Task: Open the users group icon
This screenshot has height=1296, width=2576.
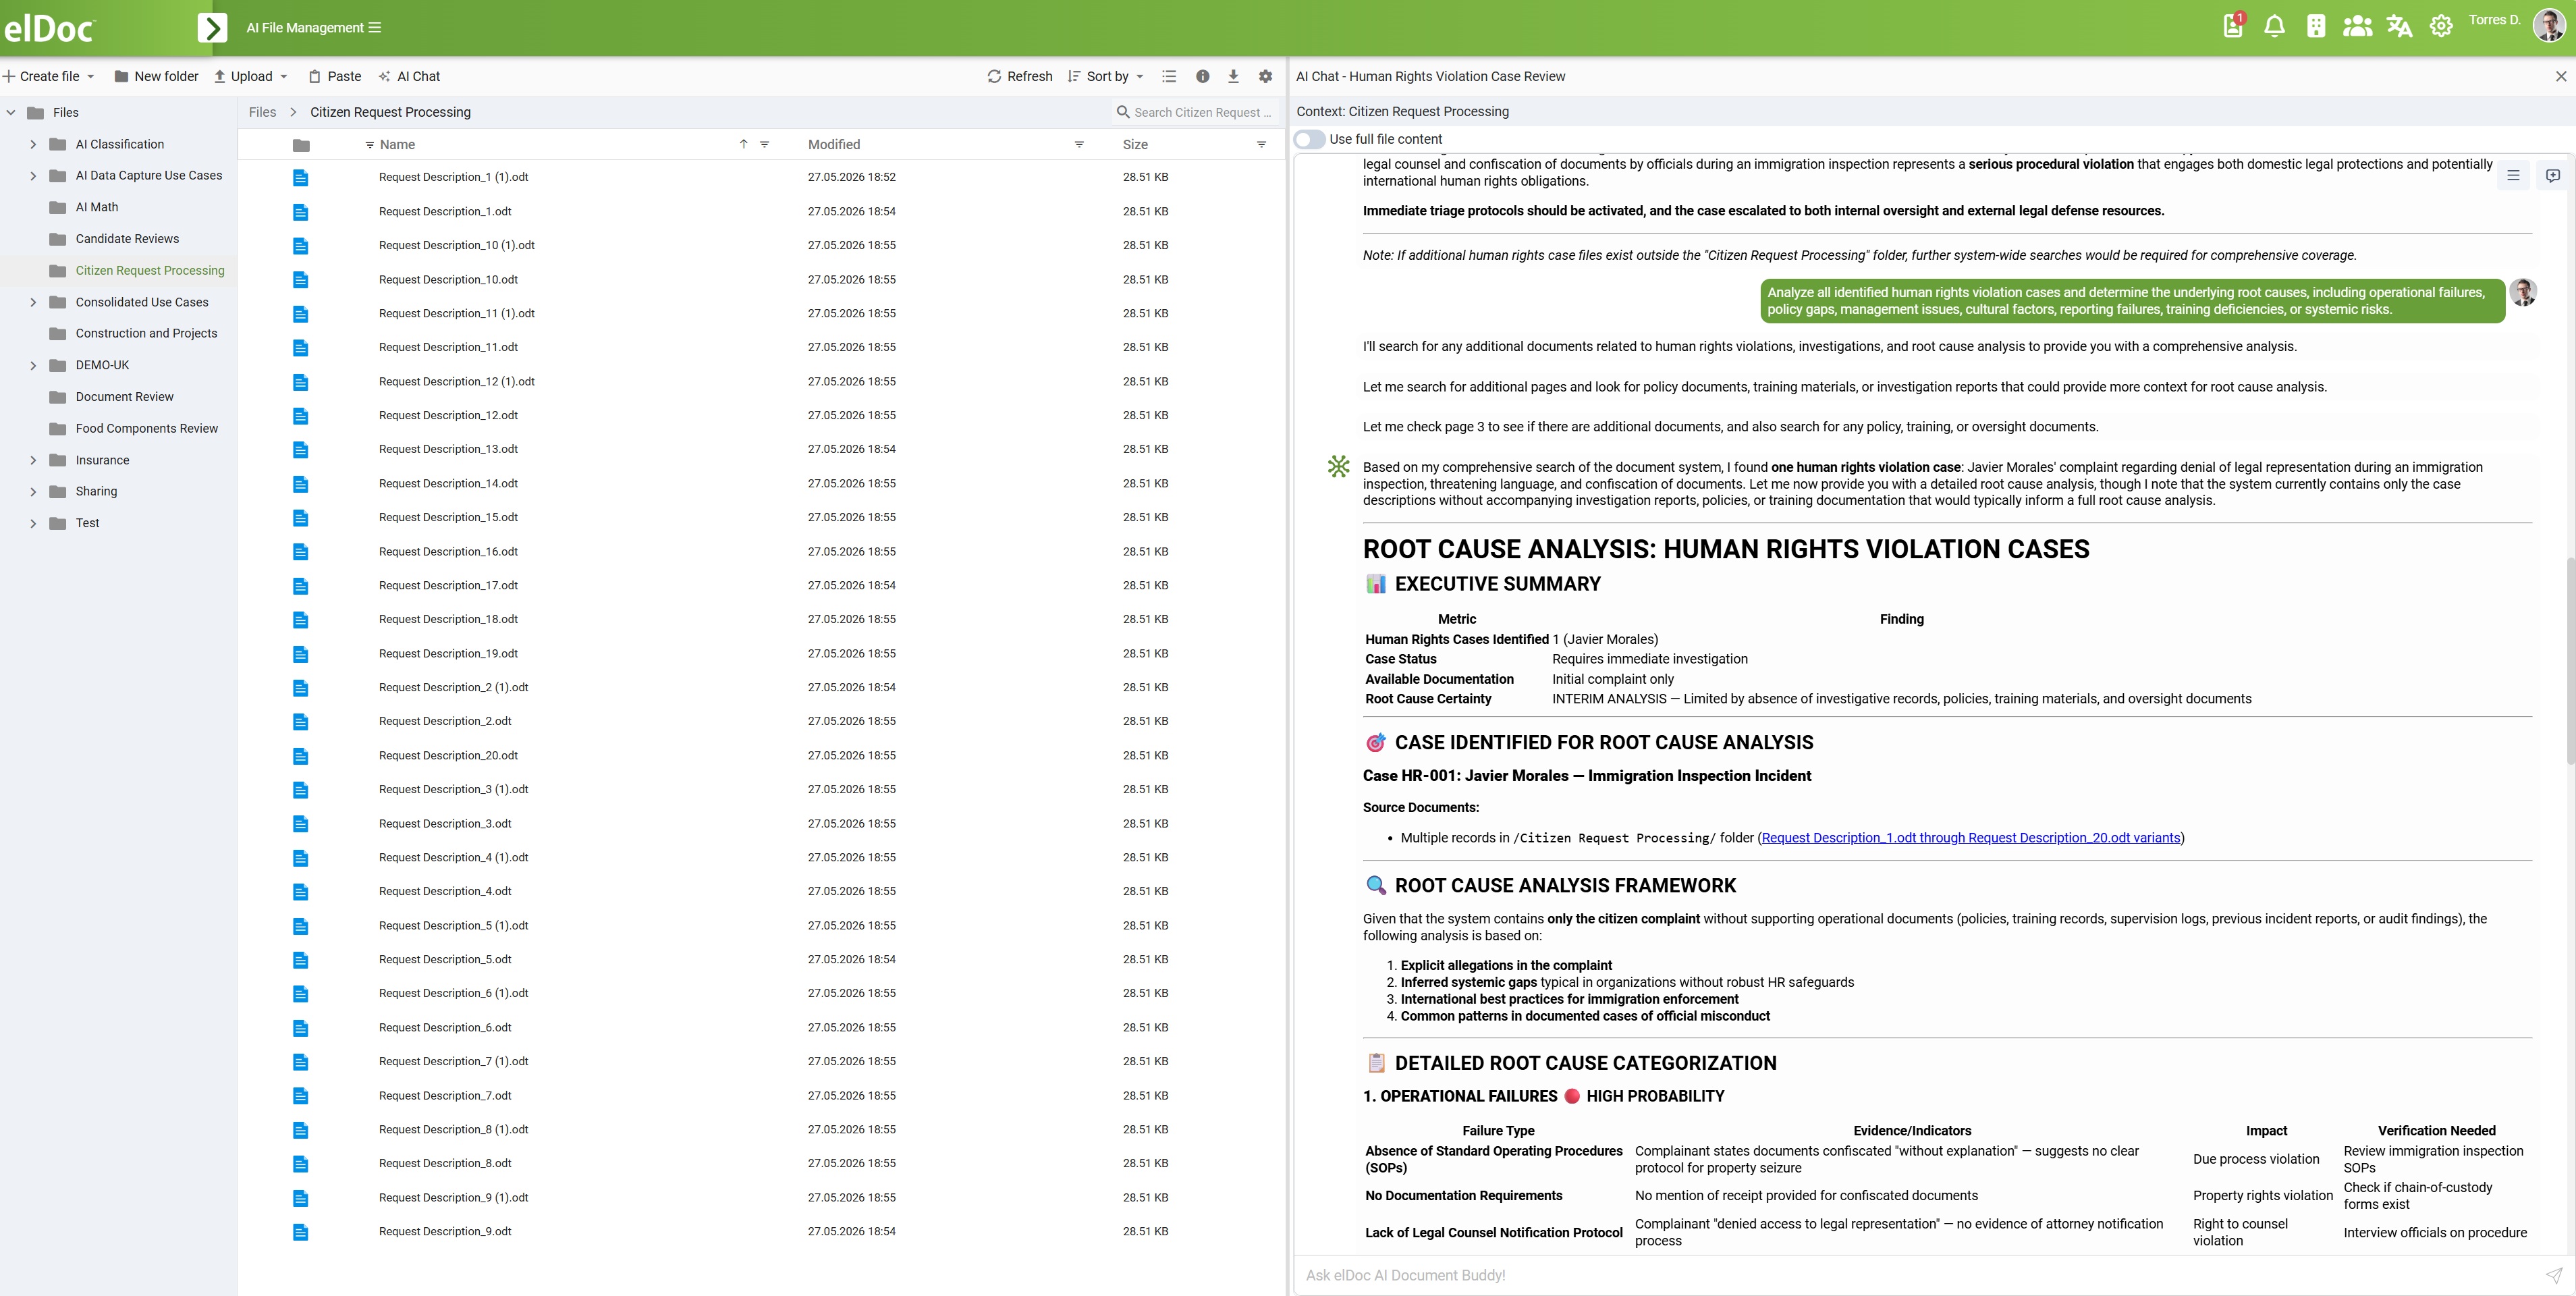Action: (x=2357, y=27)
